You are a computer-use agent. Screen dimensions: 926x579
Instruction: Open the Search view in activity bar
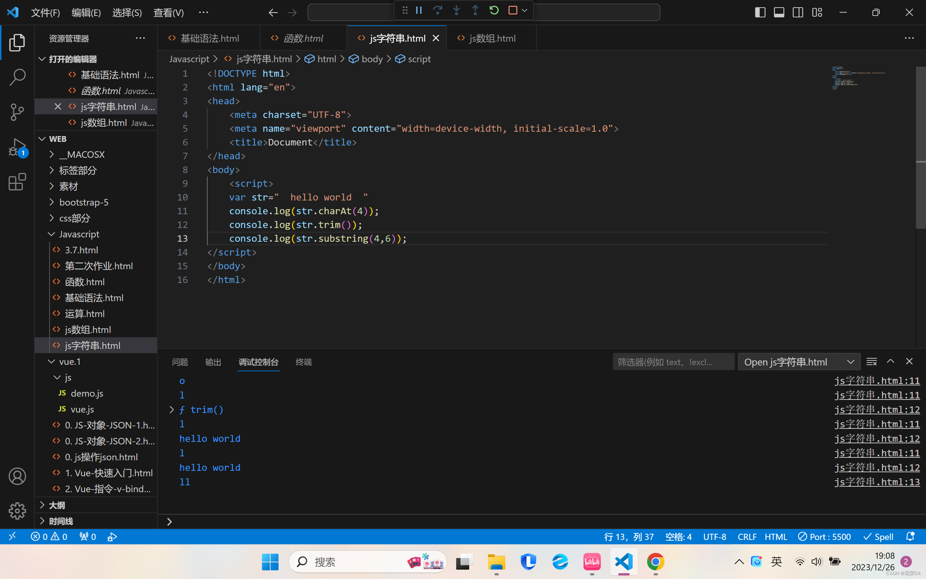(17, 77)
